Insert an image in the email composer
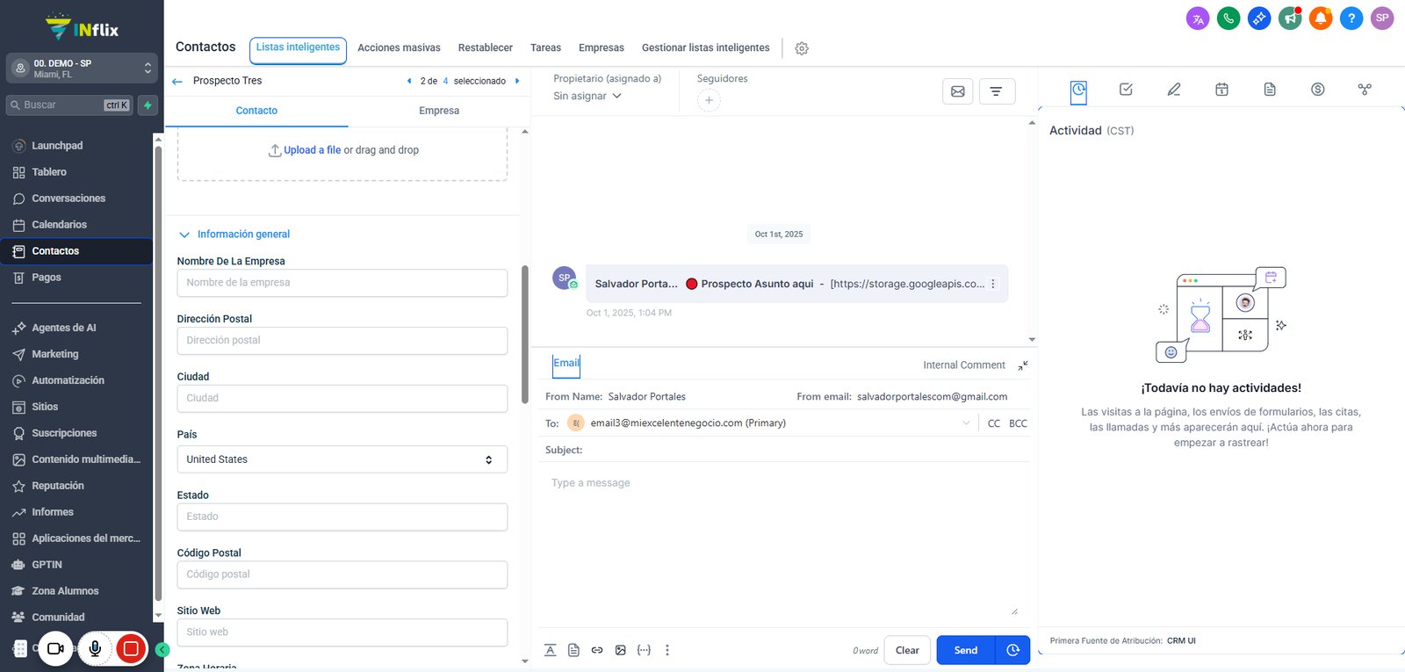Viewport: 1405px width, 672px height. 621,650
